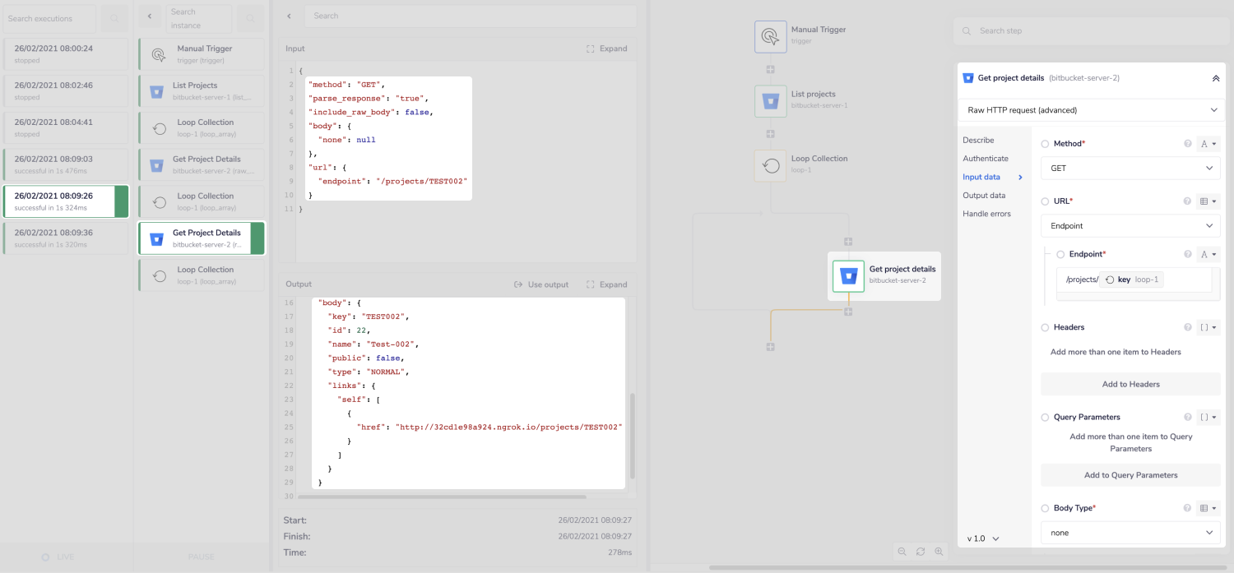
Task: Click the Add to Headers button
Action: coord(1130,384)
